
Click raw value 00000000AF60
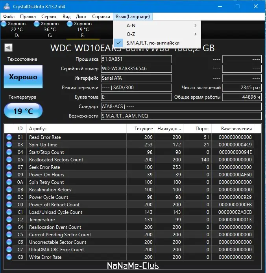tap(235, 175)
